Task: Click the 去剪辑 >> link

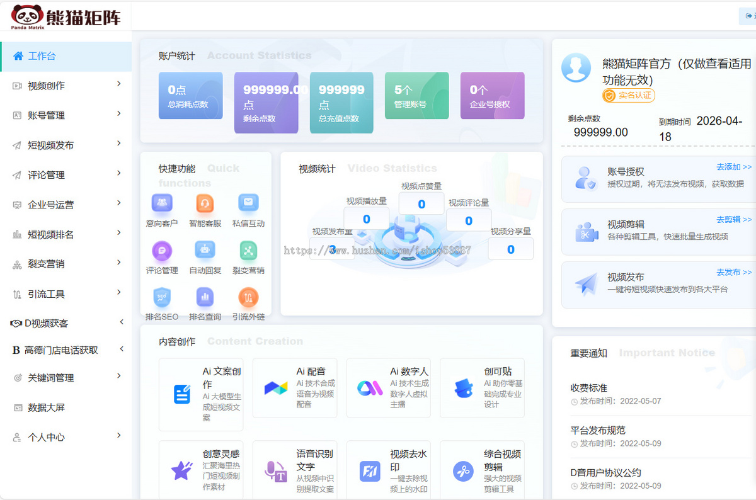Action: [x=734, y=219]
